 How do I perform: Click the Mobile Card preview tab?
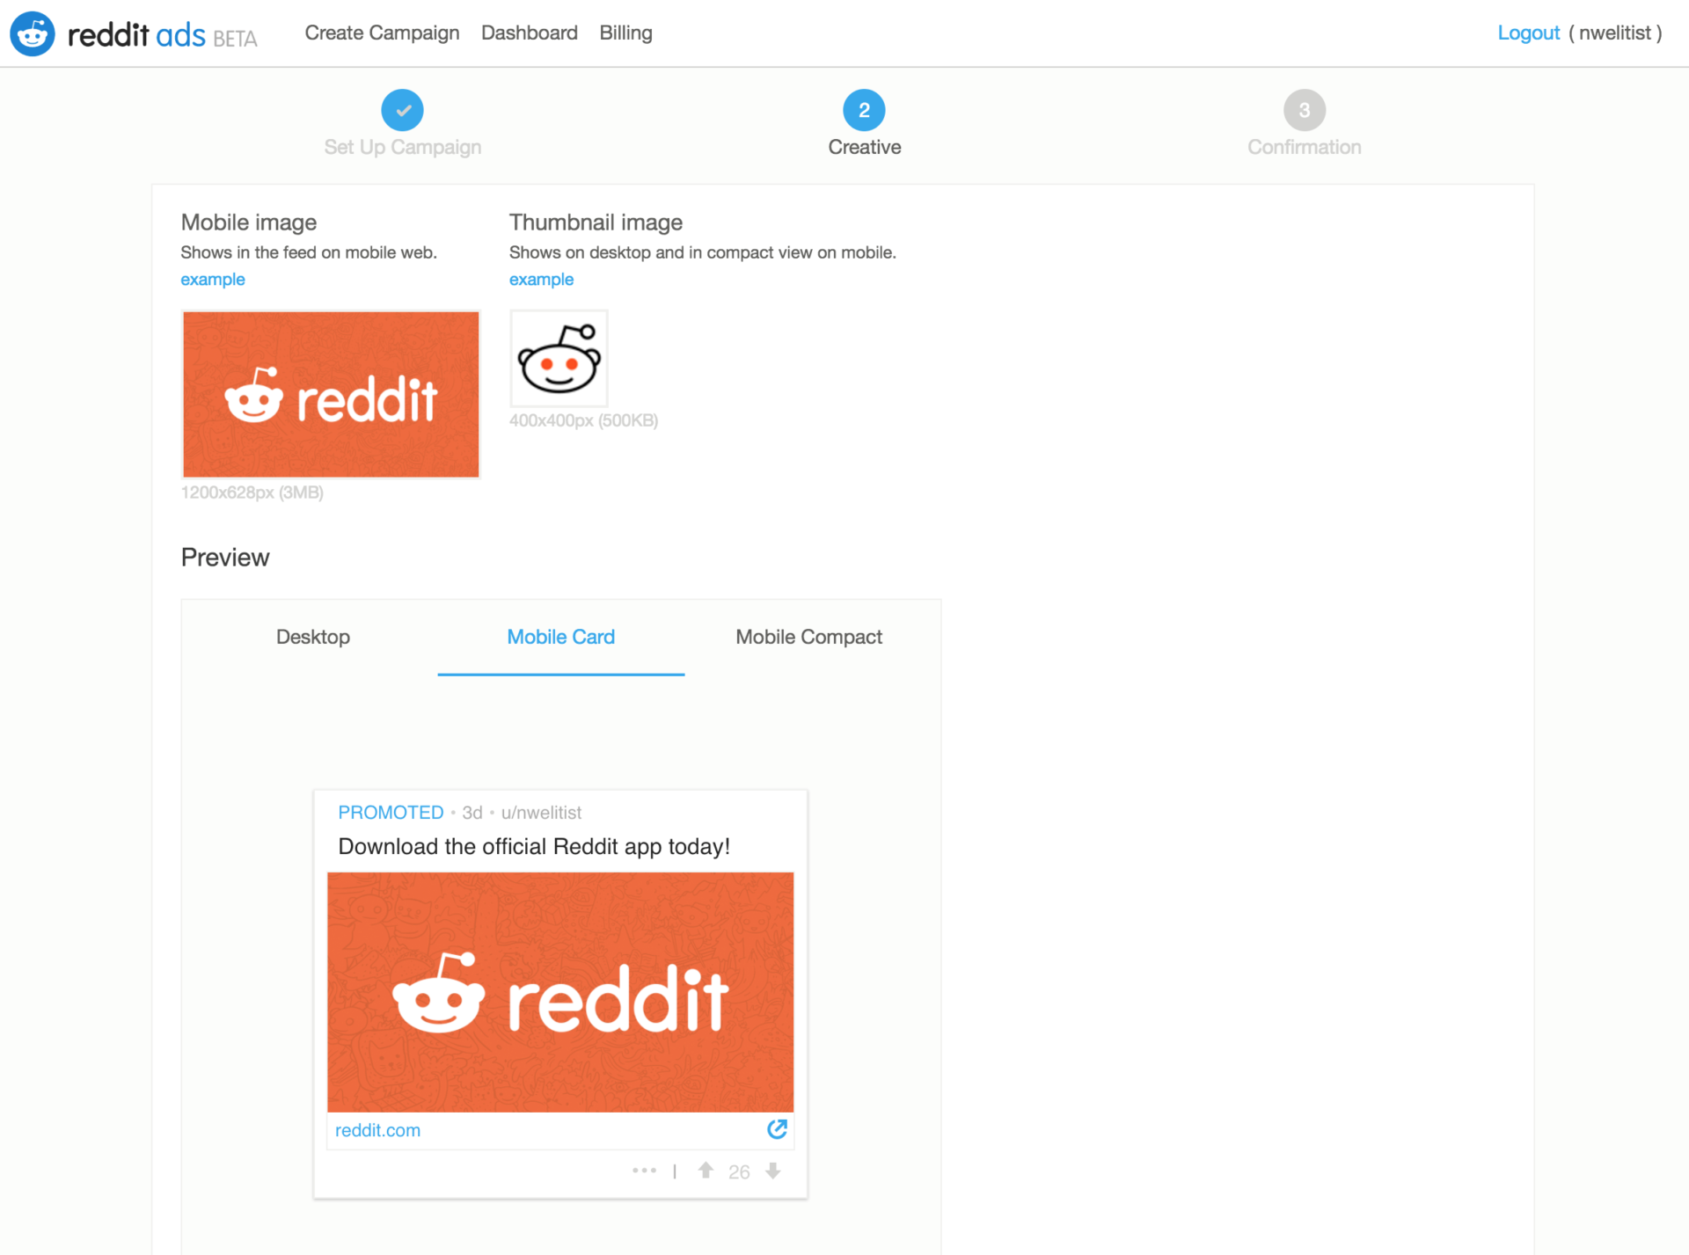(x=560, y=637)
